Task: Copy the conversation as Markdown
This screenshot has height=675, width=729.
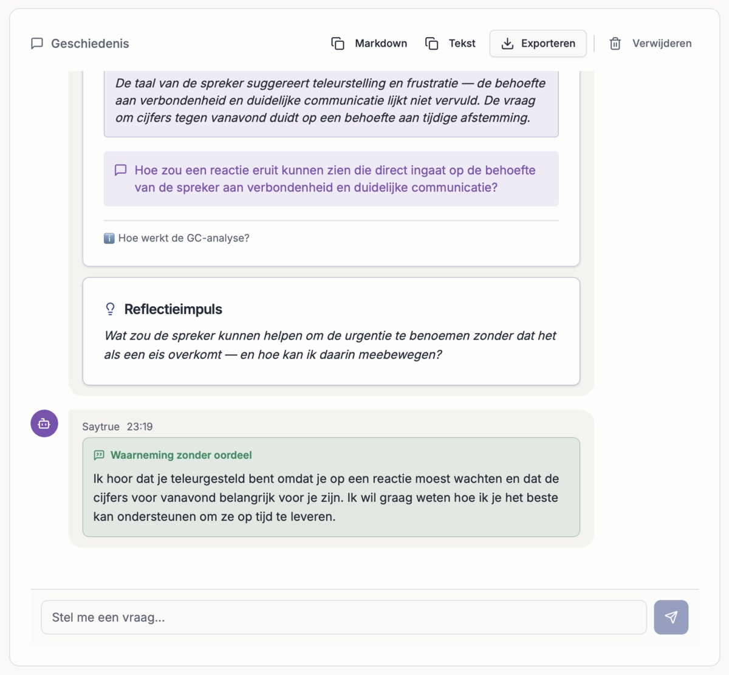Action: click(369, 44)
